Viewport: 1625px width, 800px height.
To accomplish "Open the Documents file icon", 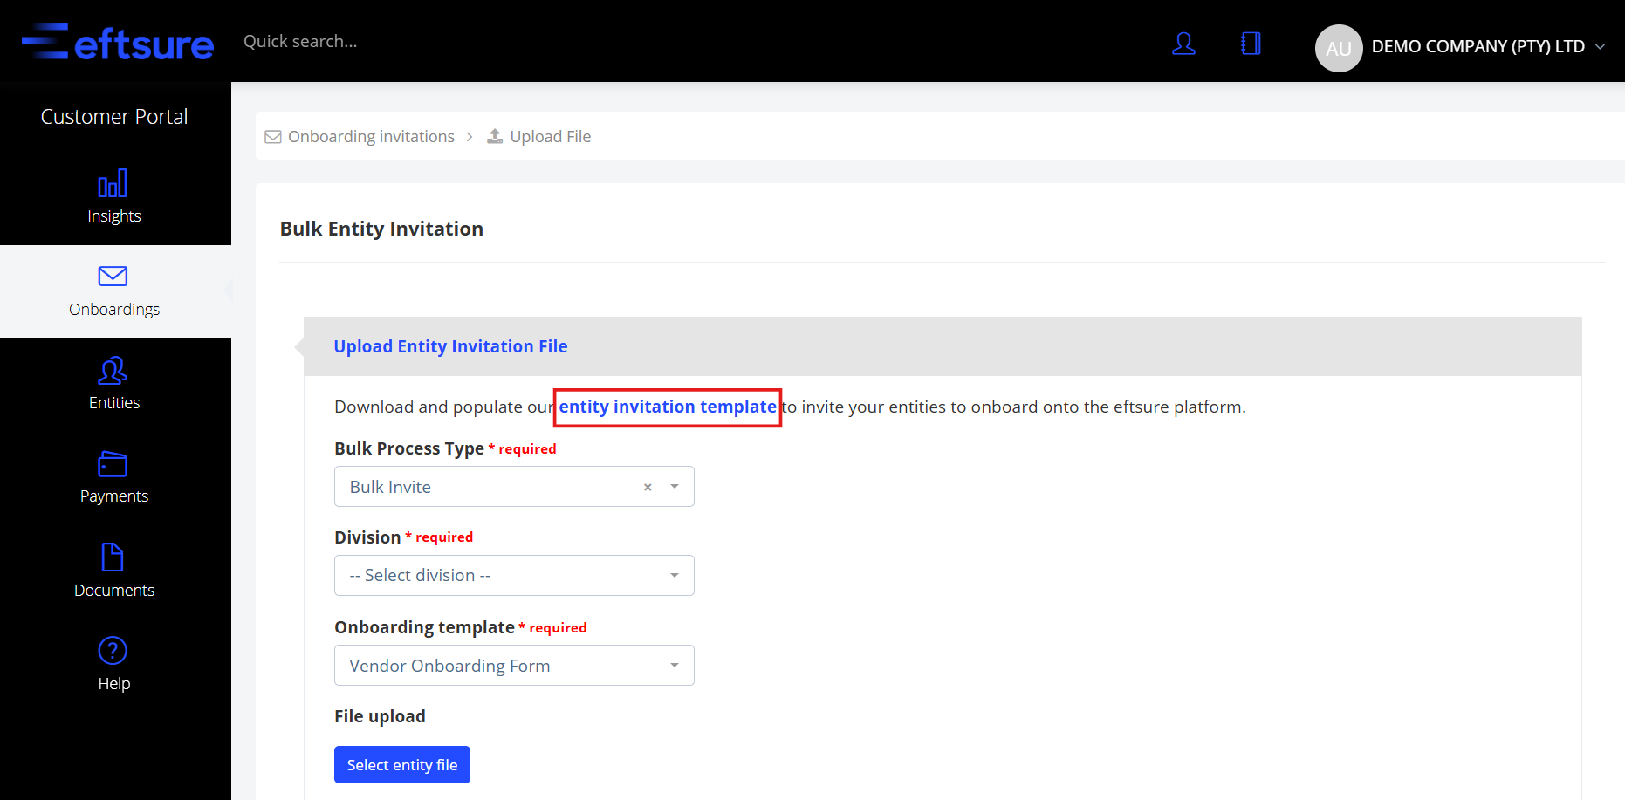I will (x=113, y=557).
